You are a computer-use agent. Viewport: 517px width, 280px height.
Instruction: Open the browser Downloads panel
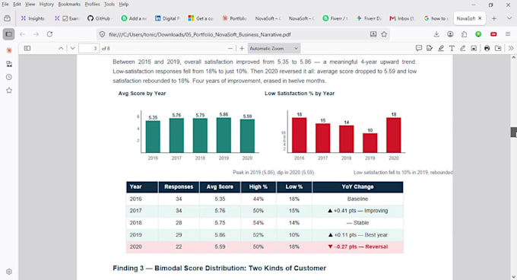(x=436, y=34)
